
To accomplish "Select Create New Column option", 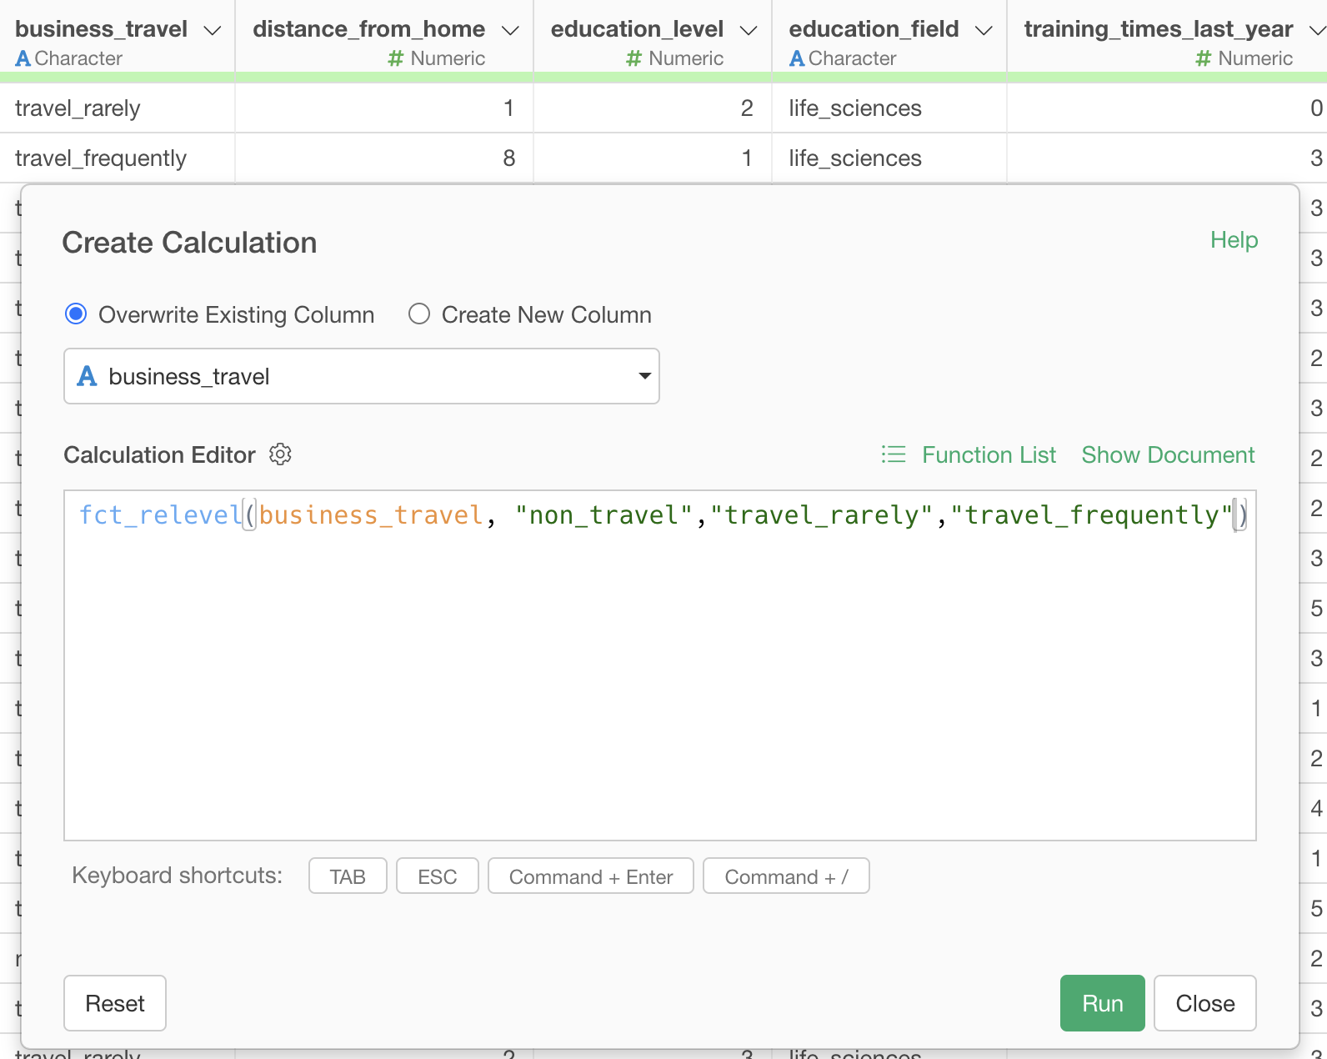I will (x=419, y=314).
